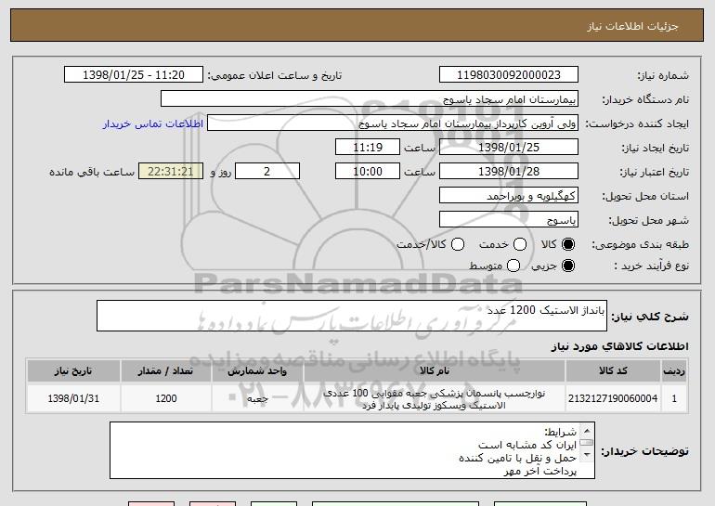Viewport: 715px width, 506px height.
Task: Click the ردیف column header
Action: tap(674, 371)
